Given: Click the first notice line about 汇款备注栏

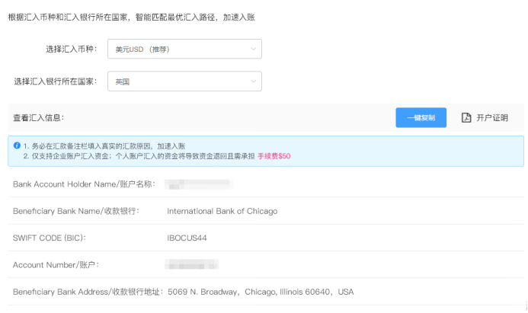Looking at the screenshot, I should [x=104, y=146].
